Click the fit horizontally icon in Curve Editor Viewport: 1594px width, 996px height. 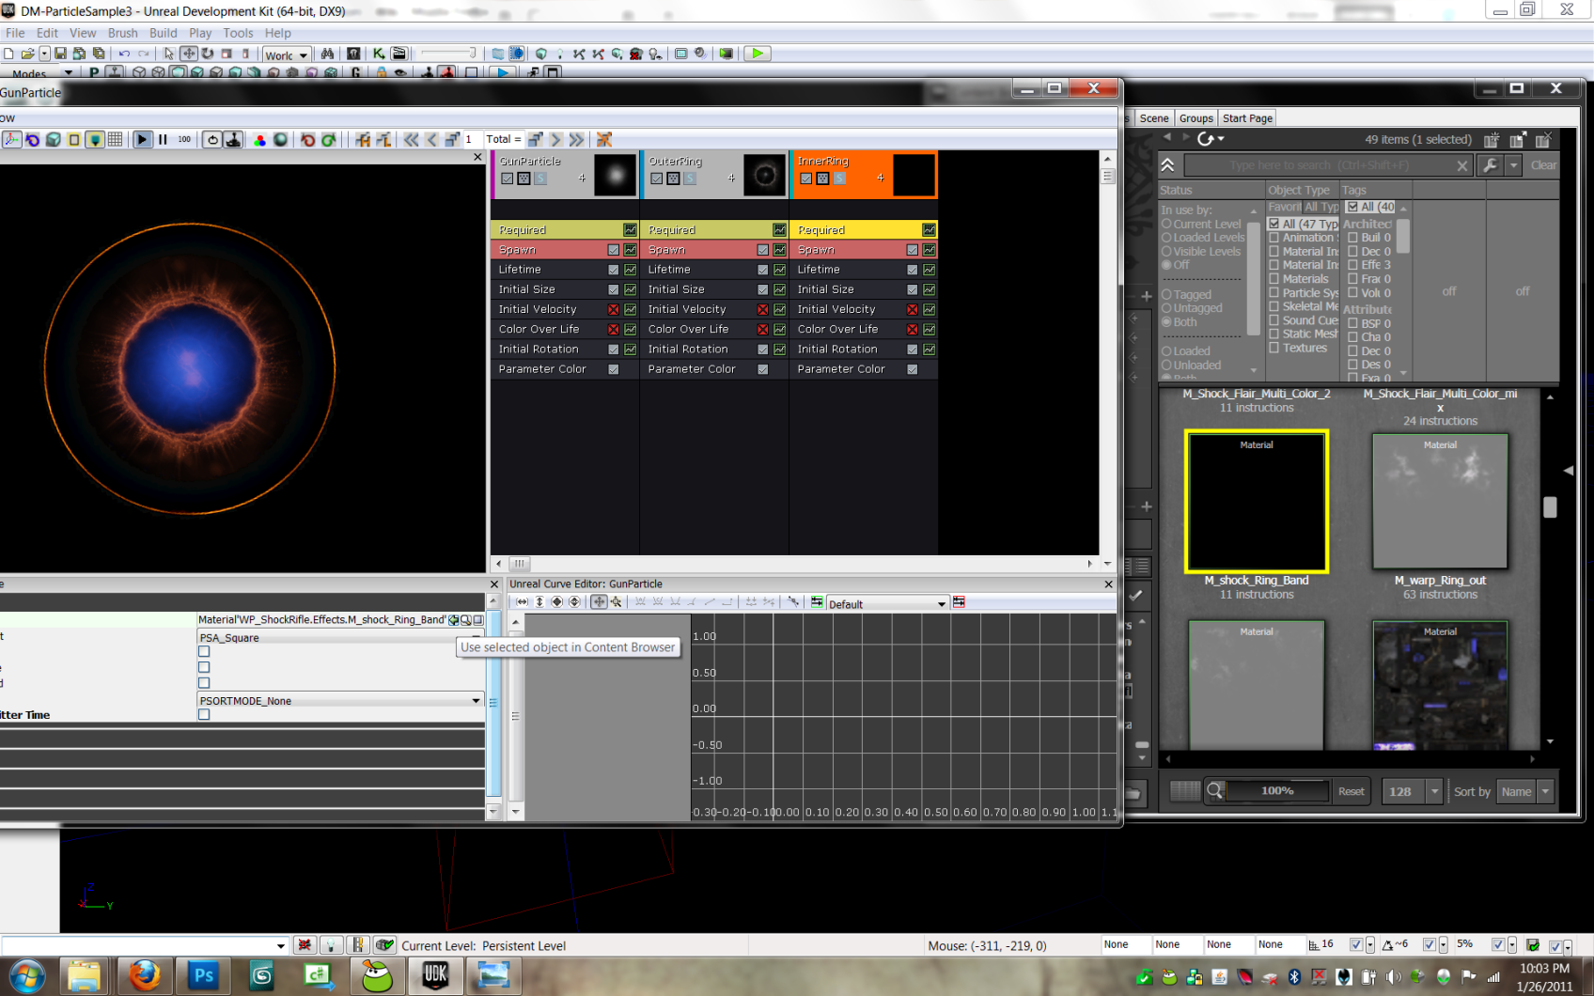(x=522, y=602)
